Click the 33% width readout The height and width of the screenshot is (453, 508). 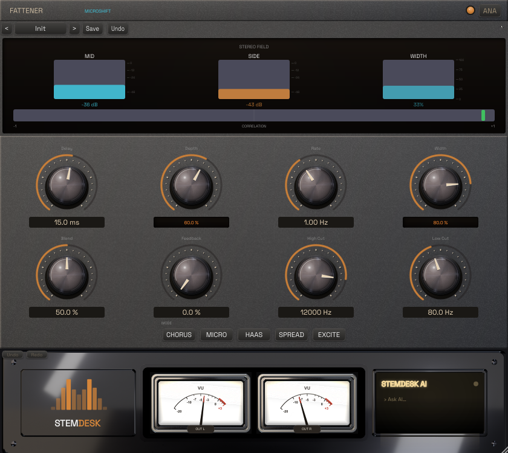point(418,104)
